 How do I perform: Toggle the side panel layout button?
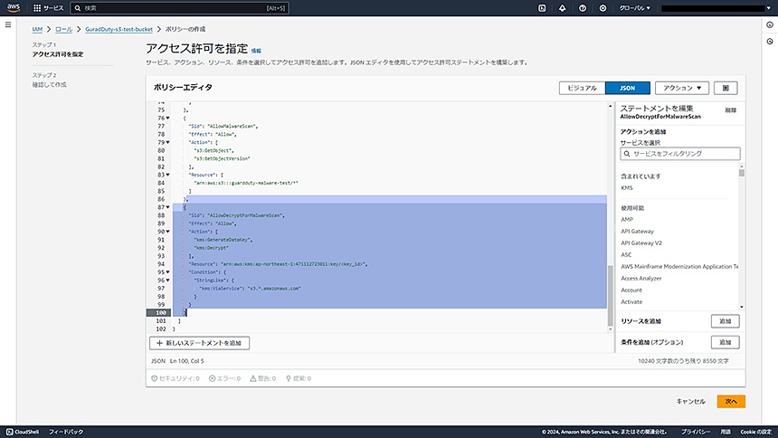pos(726,88)
